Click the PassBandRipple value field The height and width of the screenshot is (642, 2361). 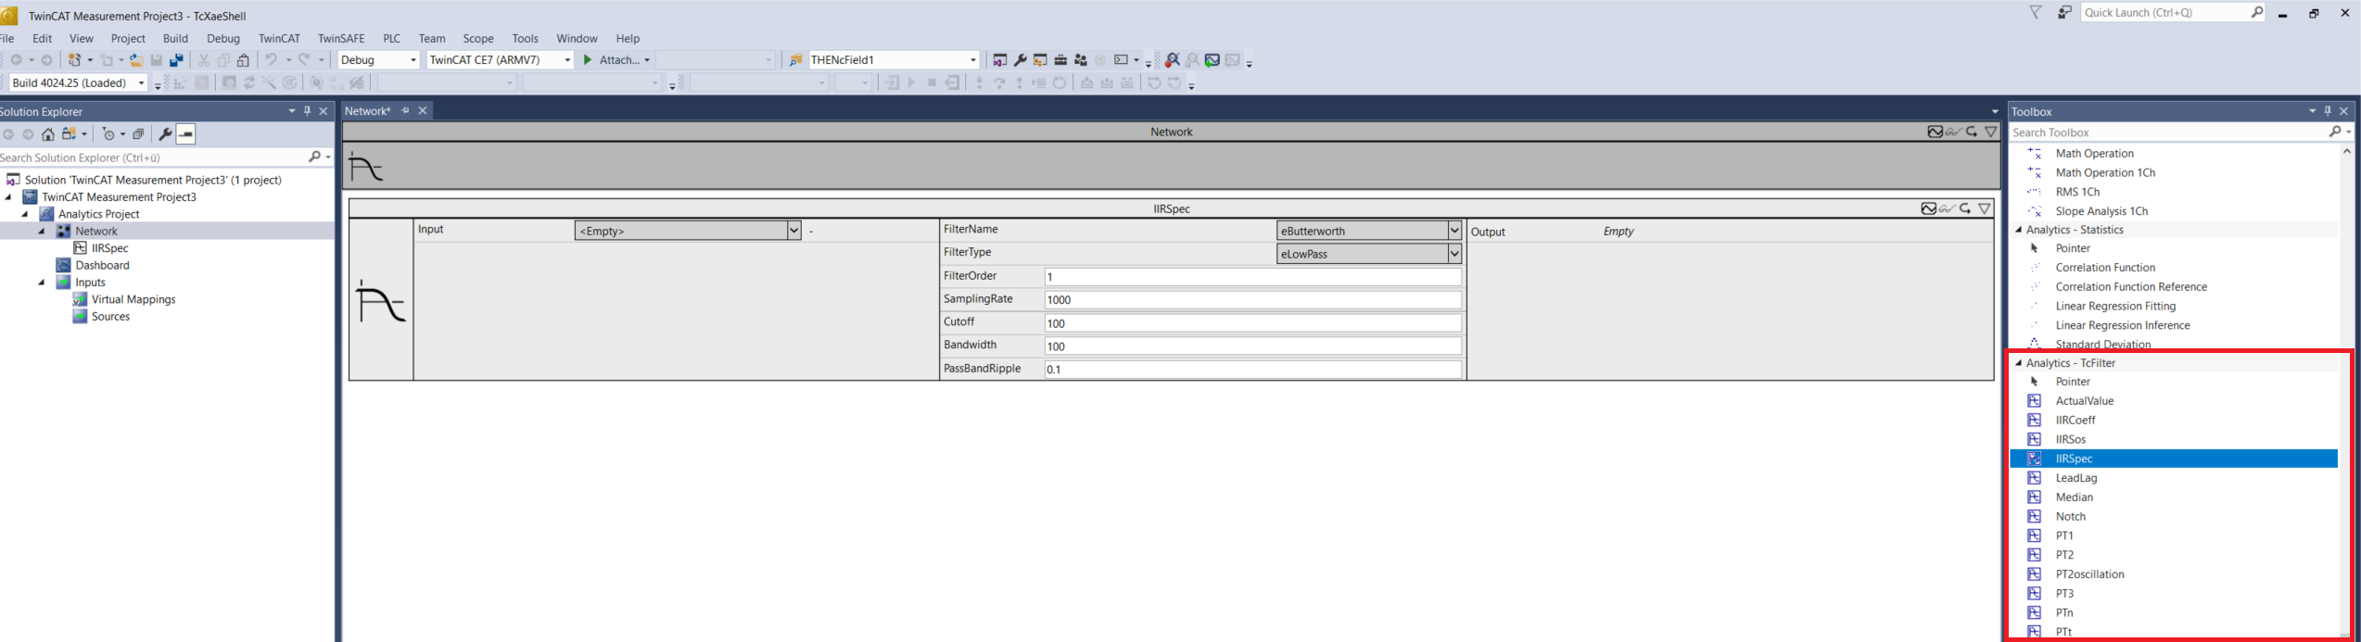point(1252,369)
